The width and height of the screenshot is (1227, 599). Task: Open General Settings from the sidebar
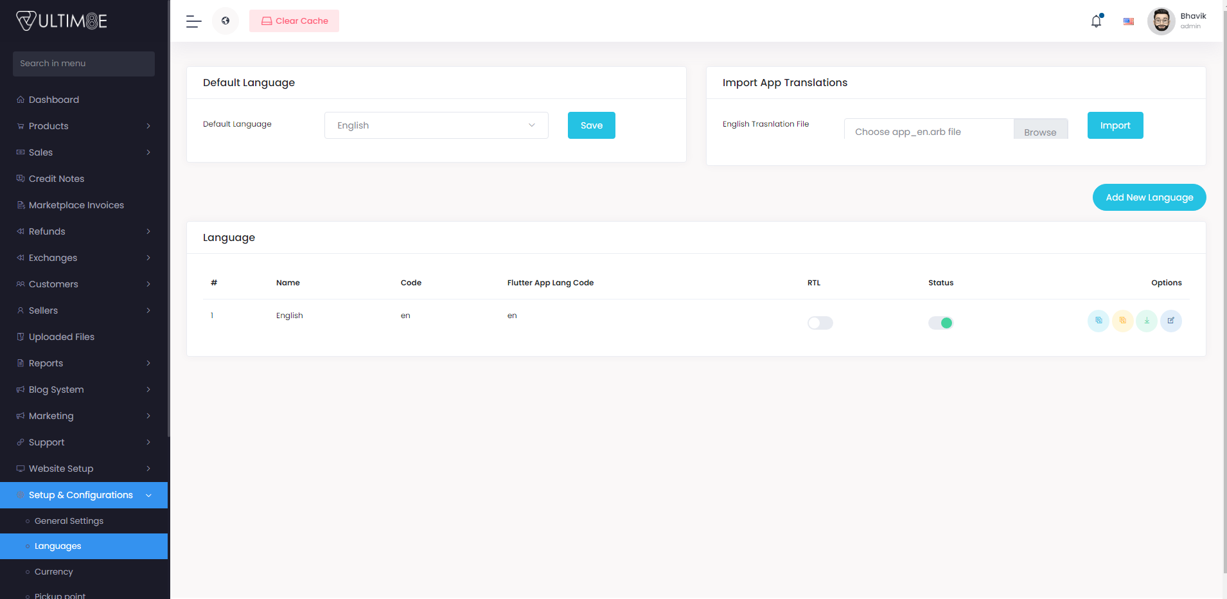[x=69, y=521]
